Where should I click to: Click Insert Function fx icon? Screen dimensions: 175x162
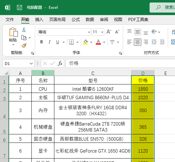[x=60, y=63]
